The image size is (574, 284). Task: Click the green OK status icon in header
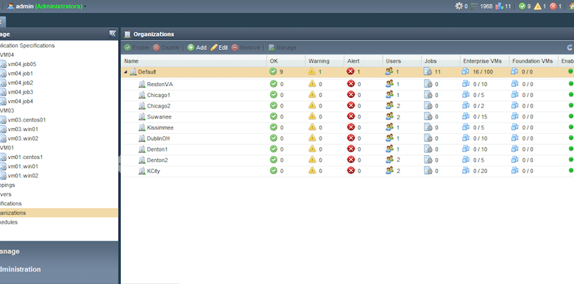[522, 6]
